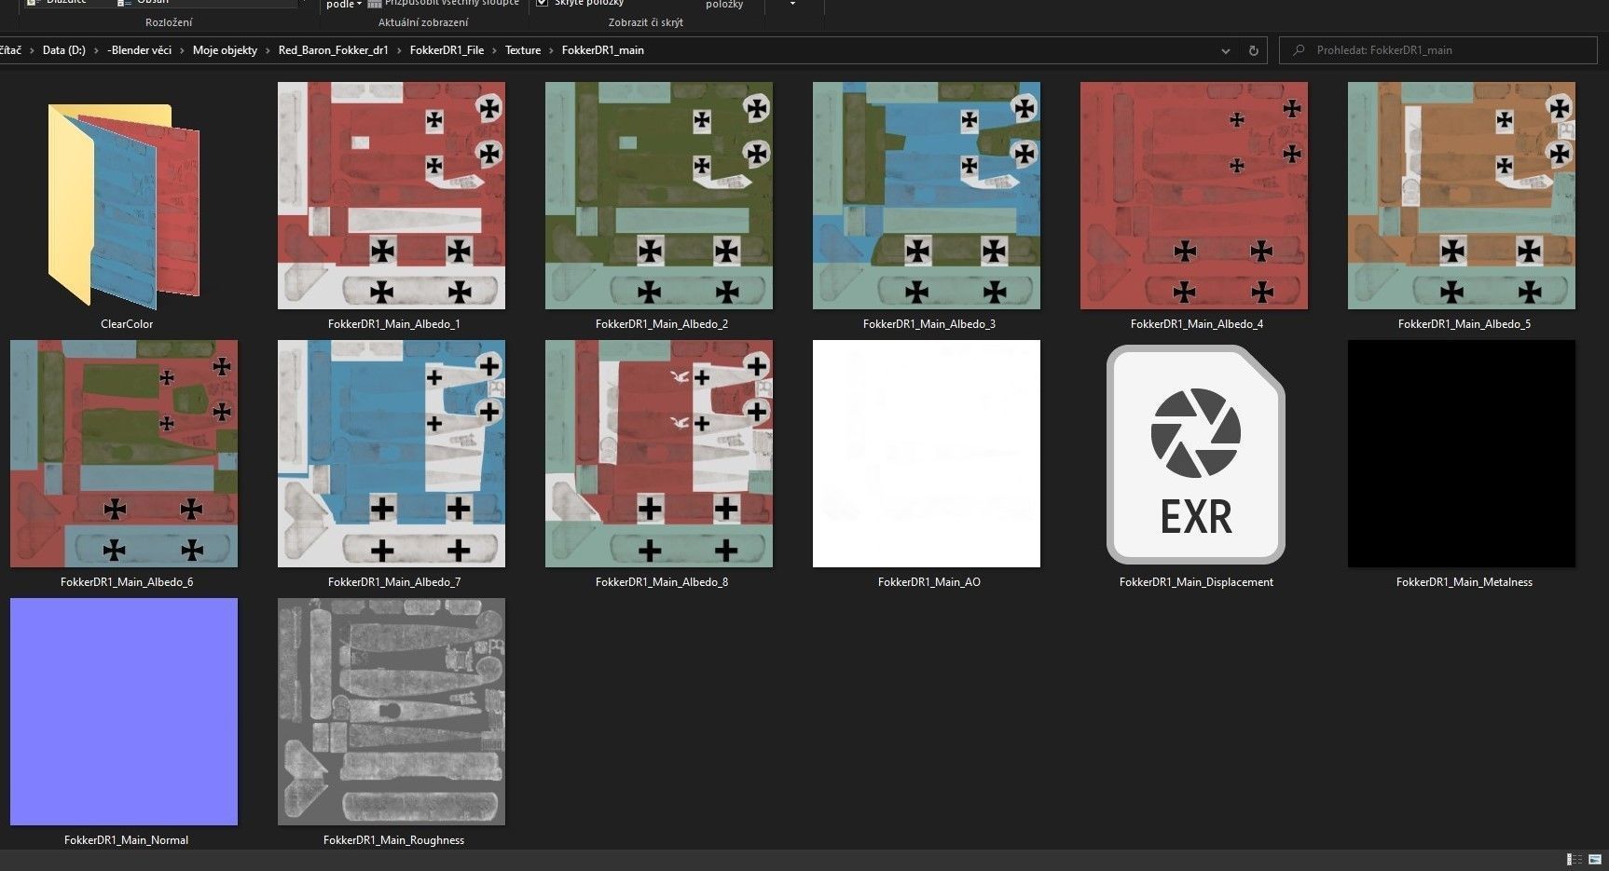Click the FokkerDR1_Main_Albedo_1 file name
Image resolution: width=1609 pixels, height=871 pixels.
394,324
